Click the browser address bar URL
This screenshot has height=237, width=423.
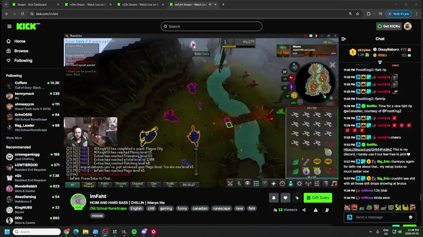47,14
